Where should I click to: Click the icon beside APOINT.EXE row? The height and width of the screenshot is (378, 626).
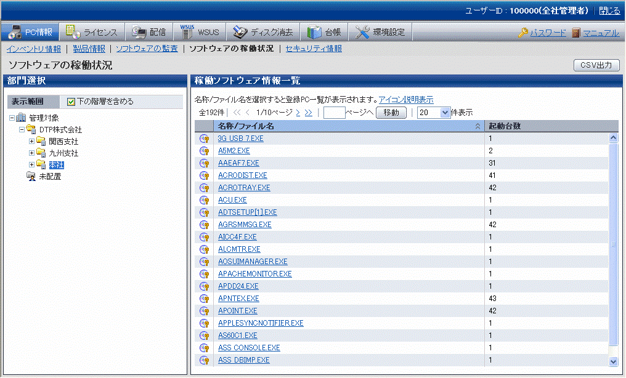[x=204, y=311]
